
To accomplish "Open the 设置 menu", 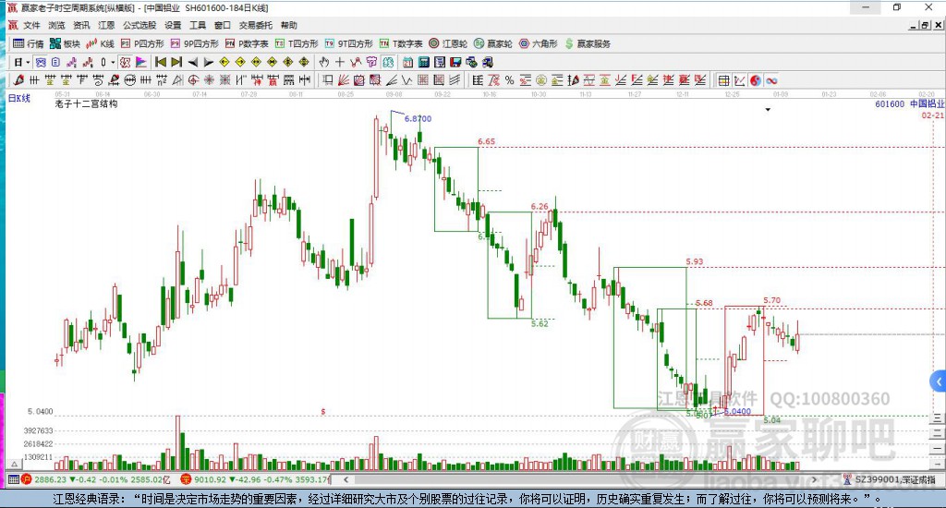I will point(173,25).
